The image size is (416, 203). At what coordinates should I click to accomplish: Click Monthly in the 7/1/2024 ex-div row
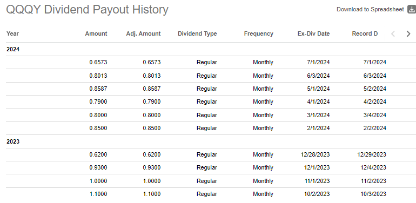[263, 62]
